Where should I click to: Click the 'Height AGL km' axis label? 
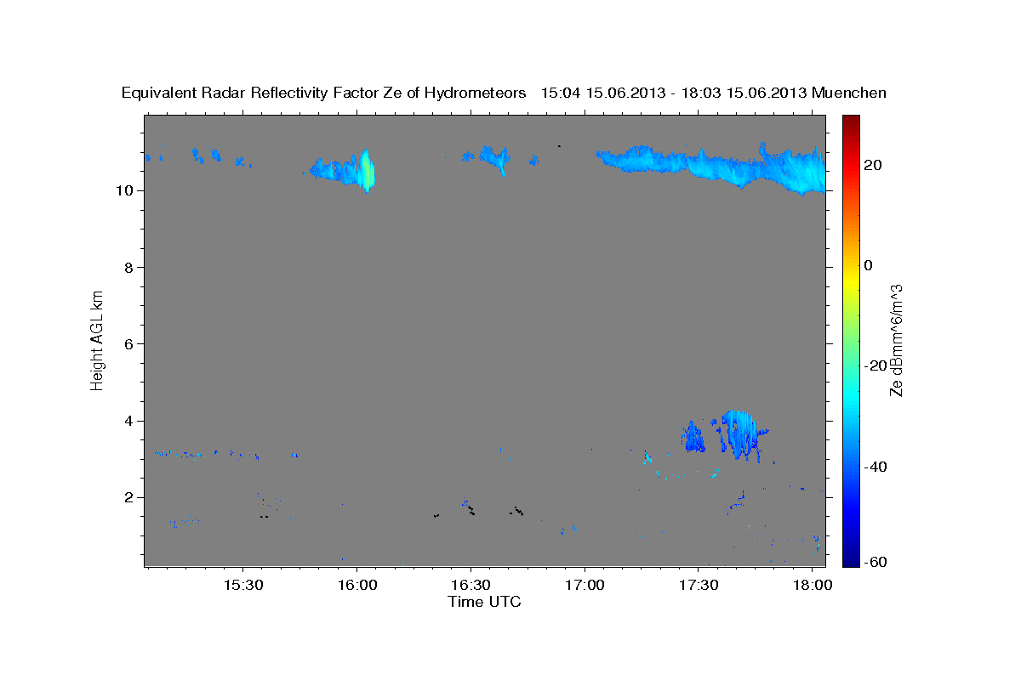pyautogui.click(x=97, y=339)
